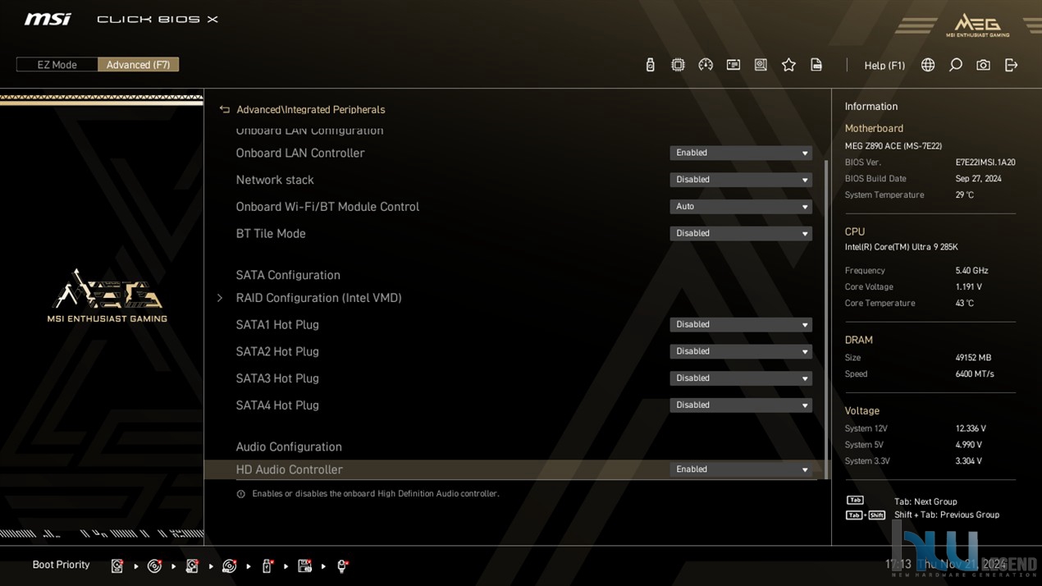
Task: Click SATA Configuration section heading
Action: (x=288, y=275)
